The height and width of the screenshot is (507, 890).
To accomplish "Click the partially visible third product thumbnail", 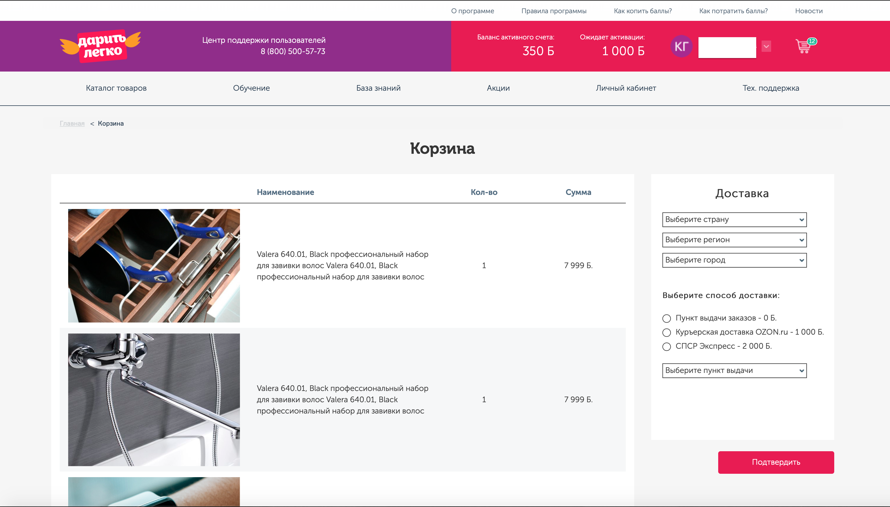I will coord(154,492).
